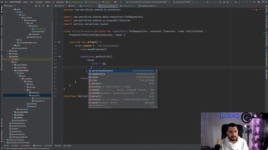Open the Terminal tool window tab
This screenshot has height=150, width=268.
tap(37, 145)
